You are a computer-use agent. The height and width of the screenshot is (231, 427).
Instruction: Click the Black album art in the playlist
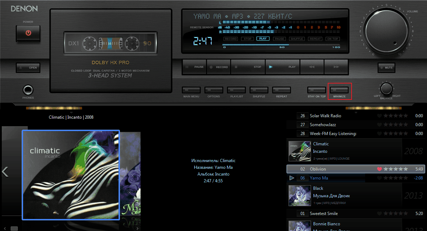(x=300, y=196)
